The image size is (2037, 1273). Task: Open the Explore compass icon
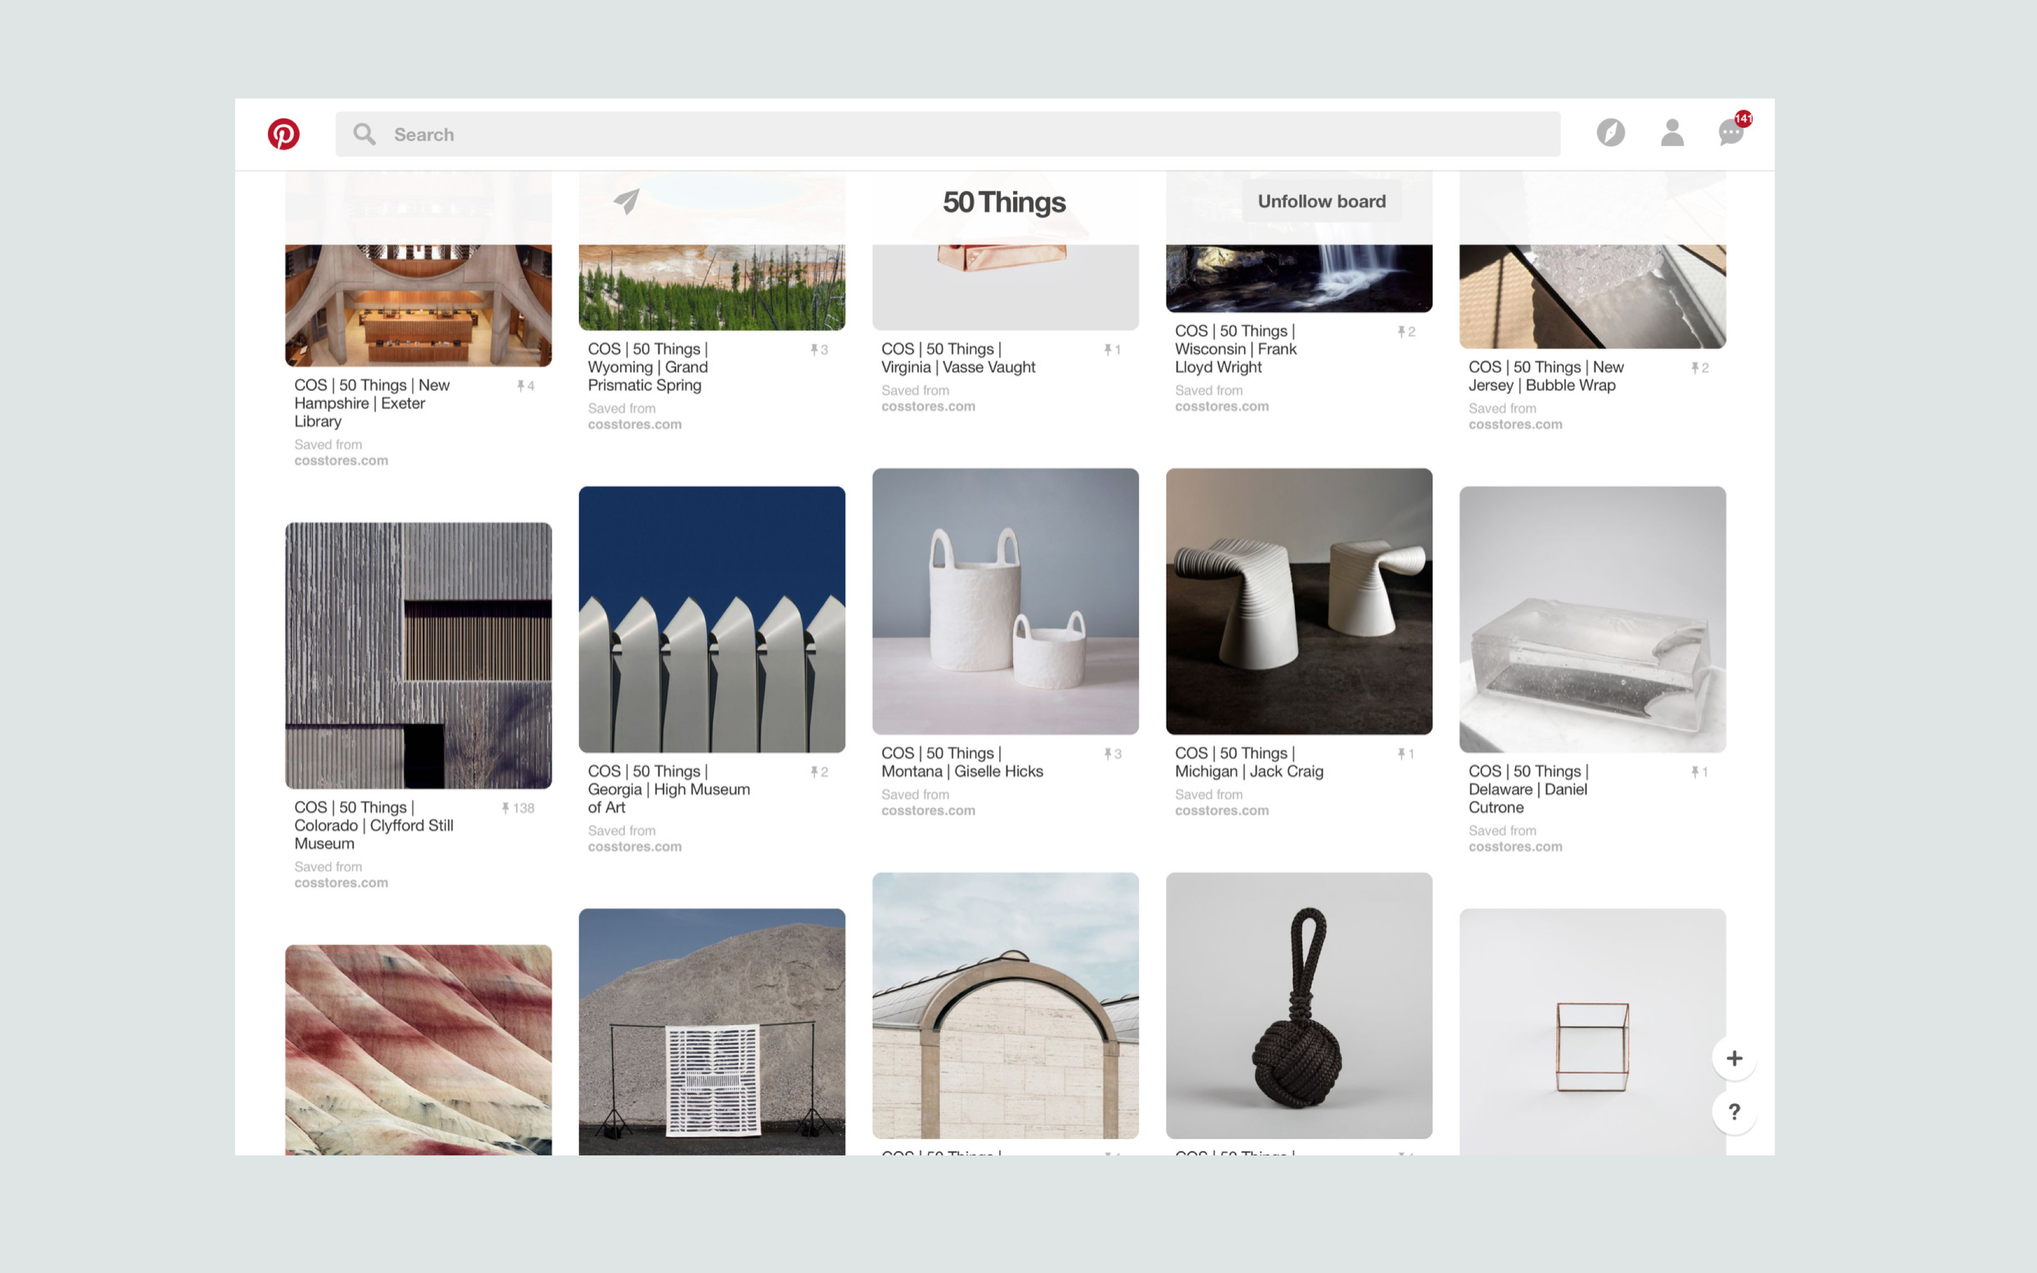[x=1611, y=133]
